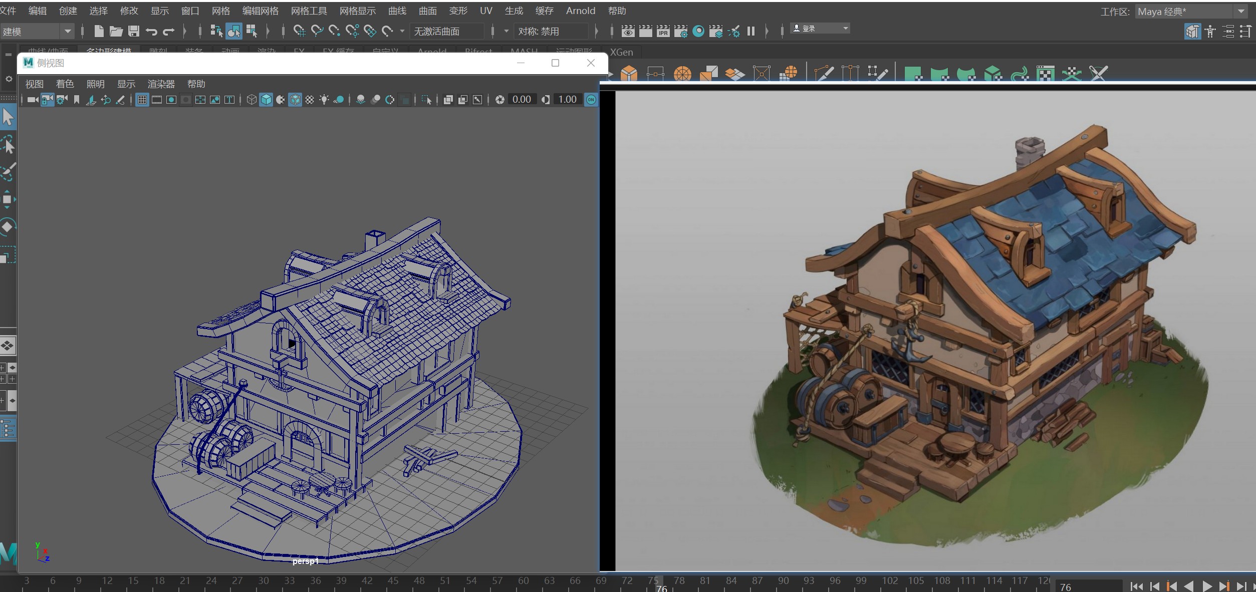Open the 对称: 禁用 symmetry dropdown
1256x592 pixels.
pos(551,32)
